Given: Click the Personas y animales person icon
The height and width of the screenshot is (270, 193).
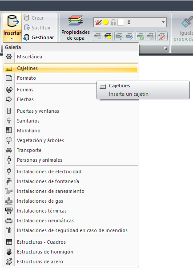Looking at the screenshot, I should coord(9,160).
